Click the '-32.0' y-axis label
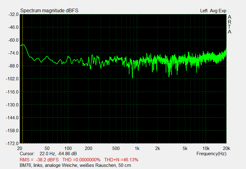Viewport: 246px width, 169px height. point(13,14)
